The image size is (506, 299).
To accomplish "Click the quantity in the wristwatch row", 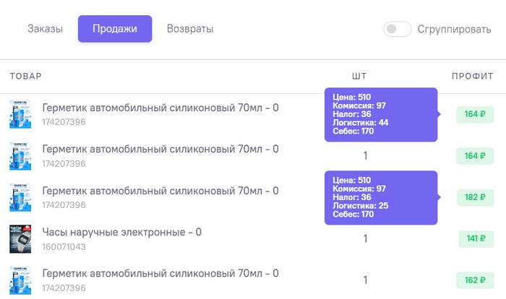I will (366, 238).
